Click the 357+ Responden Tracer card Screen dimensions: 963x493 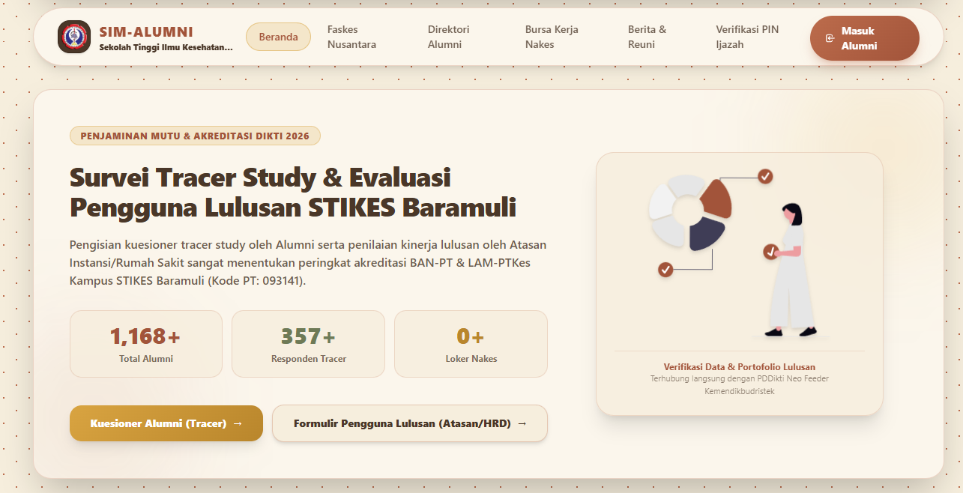point(308,344)
